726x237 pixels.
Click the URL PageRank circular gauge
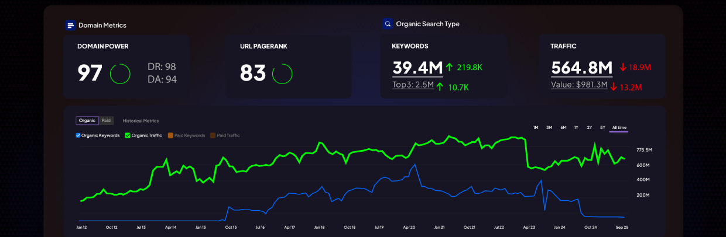point(282,73)
